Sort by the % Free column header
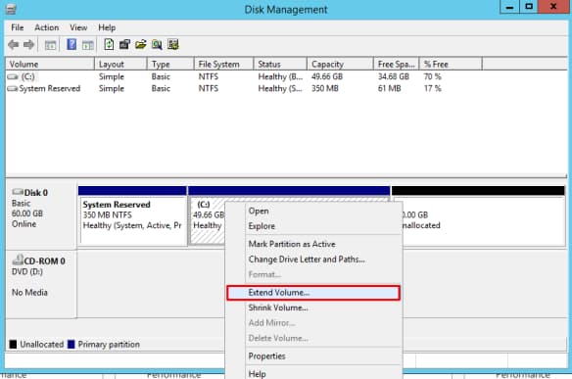The width and height of the screenshot is (572, 379). [451, 65]
